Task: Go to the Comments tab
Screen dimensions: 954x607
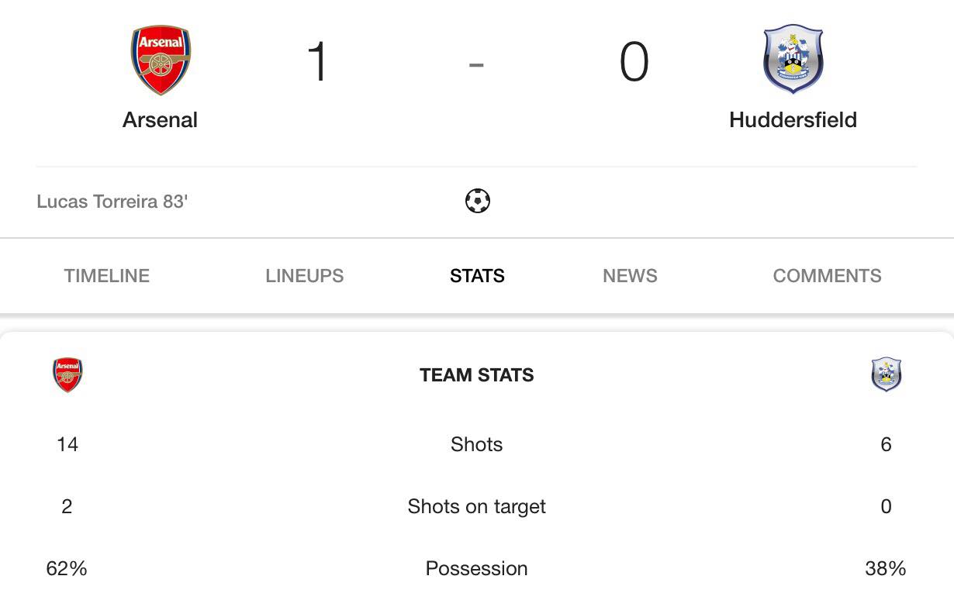Action: tap(827, 276)
